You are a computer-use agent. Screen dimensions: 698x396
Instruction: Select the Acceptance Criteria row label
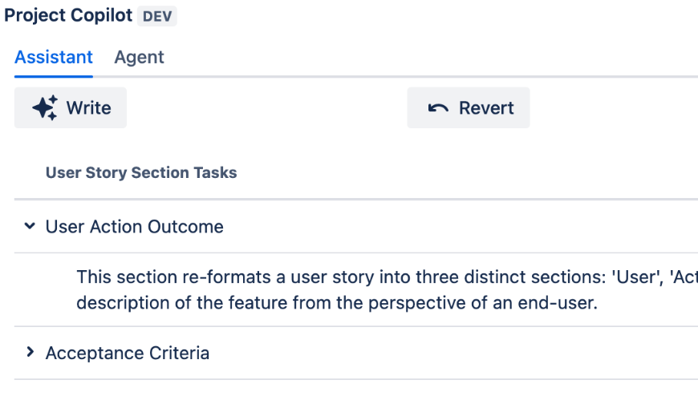[x=128, y=353]
